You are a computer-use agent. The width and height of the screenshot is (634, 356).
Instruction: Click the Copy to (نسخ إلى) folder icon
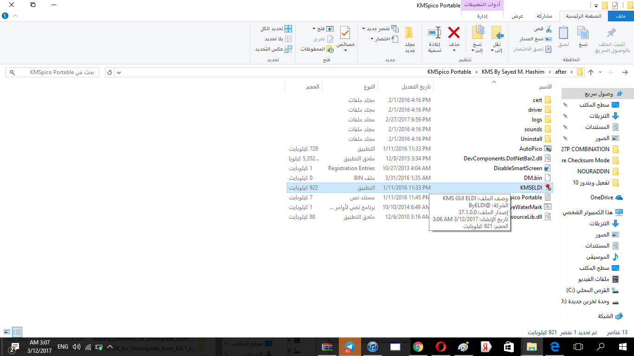click(x=478, y=32)
